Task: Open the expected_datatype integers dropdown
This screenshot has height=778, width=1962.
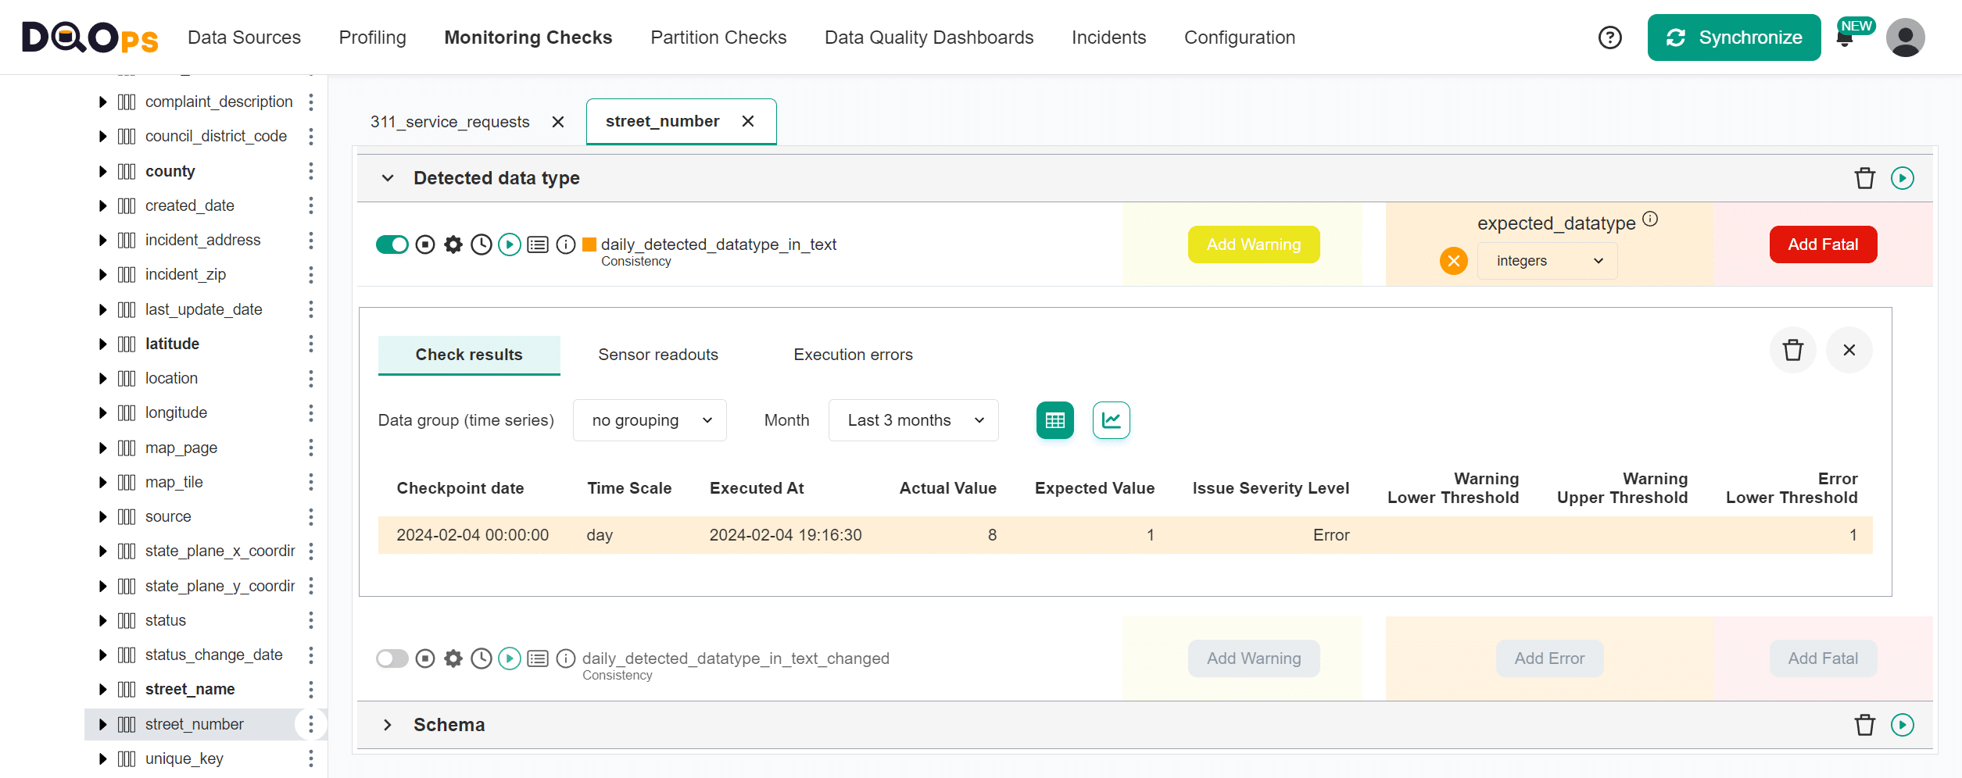Action: click(x=1547, y=261)
